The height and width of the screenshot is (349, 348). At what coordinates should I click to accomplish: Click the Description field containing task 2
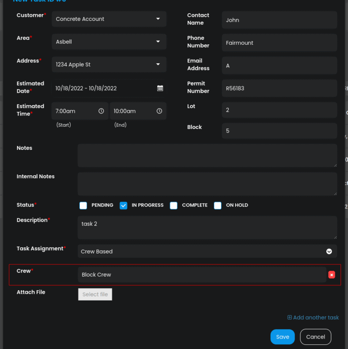click(x=207, y=228)
